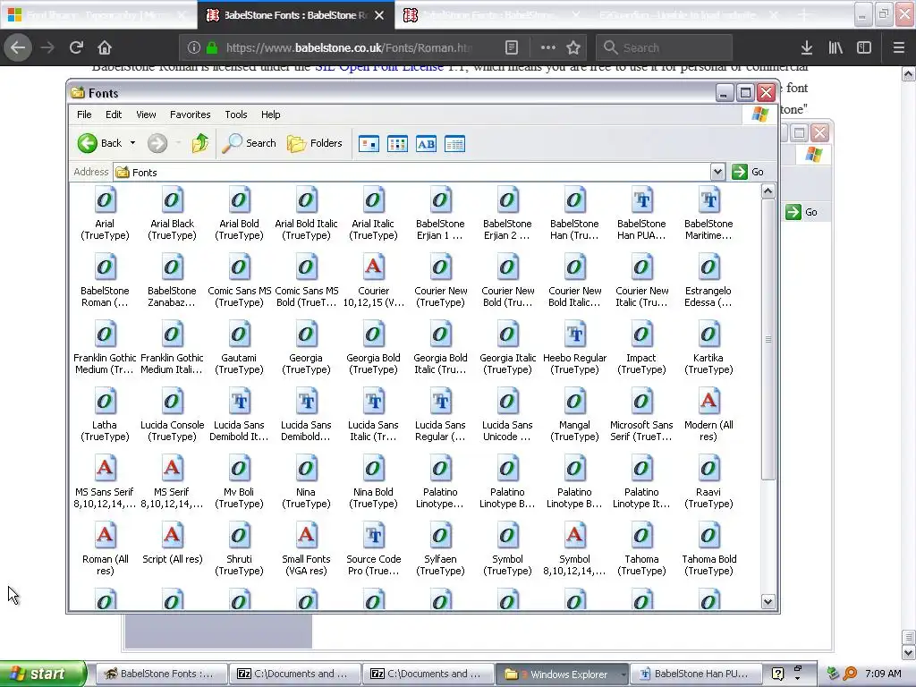Click the Up folder toolbar icon
916x687 pixels.
(x=199, y=143)
